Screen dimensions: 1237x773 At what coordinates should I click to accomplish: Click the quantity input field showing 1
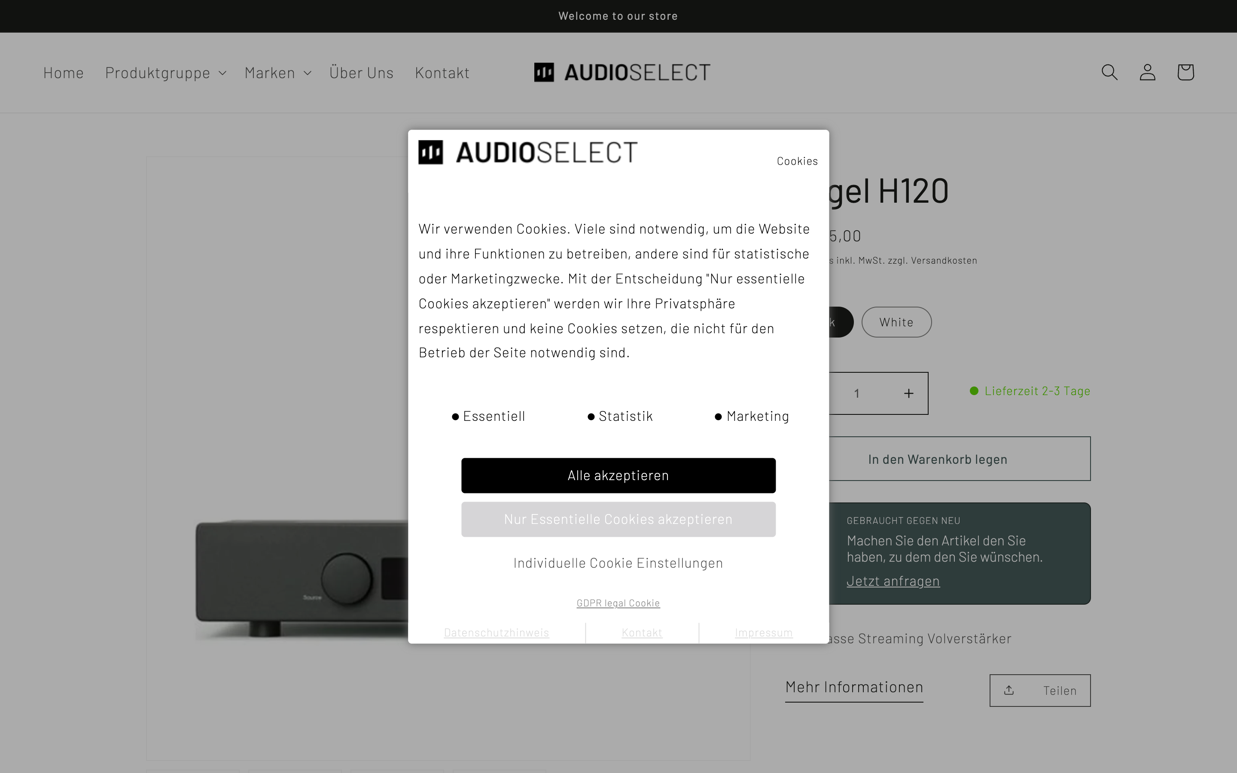(857, 393)
